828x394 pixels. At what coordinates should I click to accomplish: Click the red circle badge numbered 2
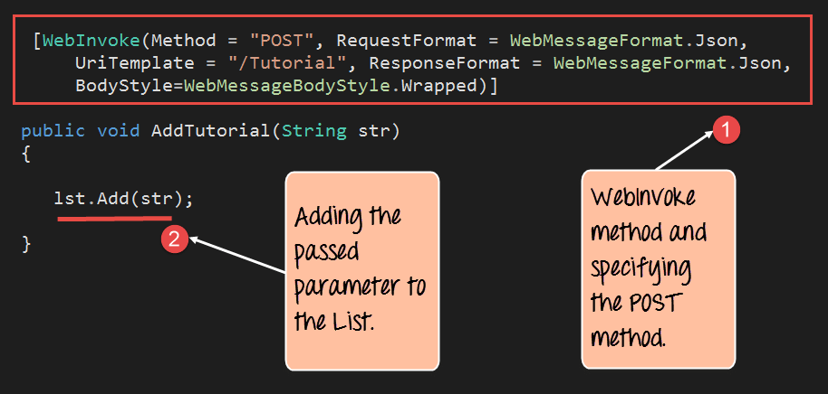(x=174, y=239)
